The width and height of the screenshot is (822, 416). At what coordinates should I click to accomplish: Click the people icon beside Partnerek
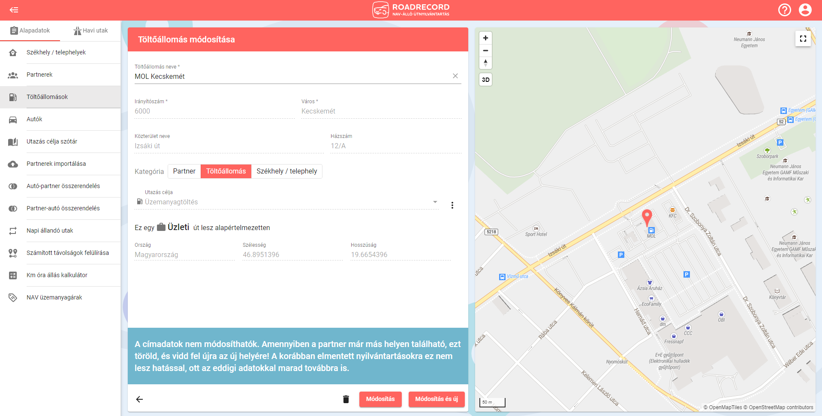pyautogui.click(x=13, y=75)
